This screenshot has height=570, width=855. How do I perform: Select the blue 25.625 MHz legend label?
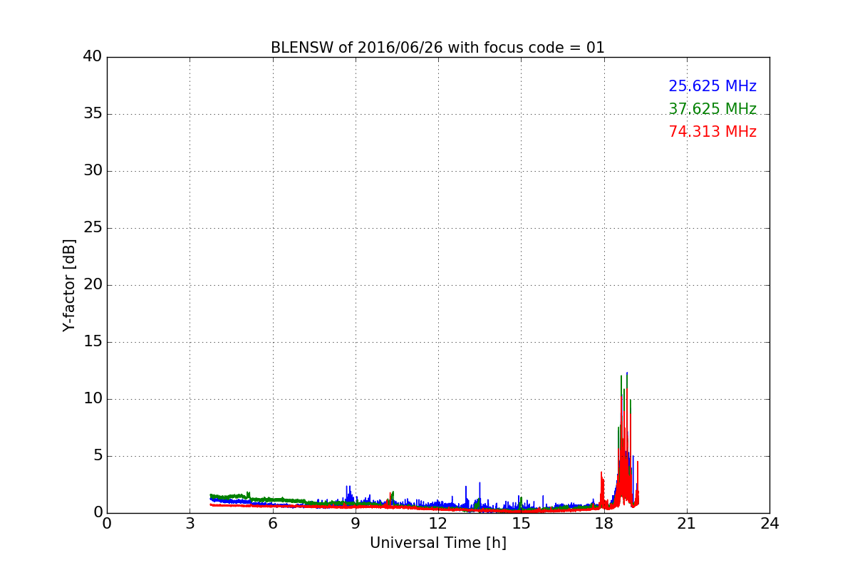tap(712, 86)
